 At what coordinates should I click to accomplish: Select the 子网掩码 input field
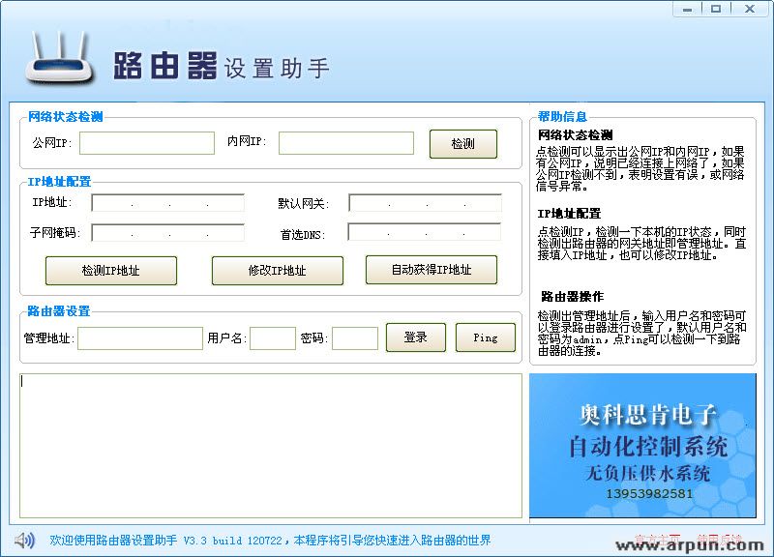click(x=167, y=233)
